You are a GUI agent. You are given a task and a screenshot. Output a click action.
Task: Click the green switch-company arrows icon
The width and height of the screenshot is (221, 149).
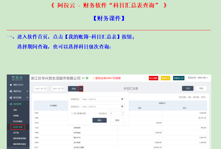click(x=83, y=78)
